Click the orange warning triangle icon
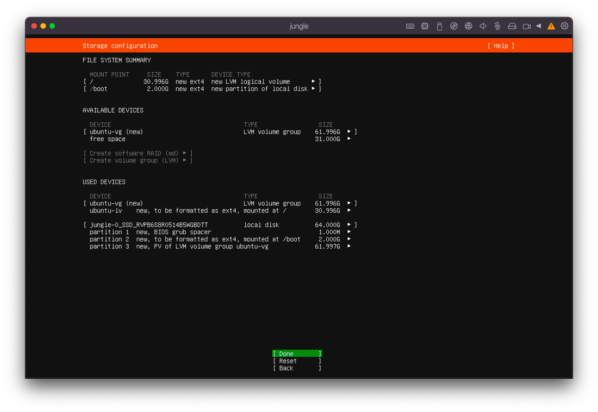Viewport: 598px width, 412px height. [x=551, y=26]
